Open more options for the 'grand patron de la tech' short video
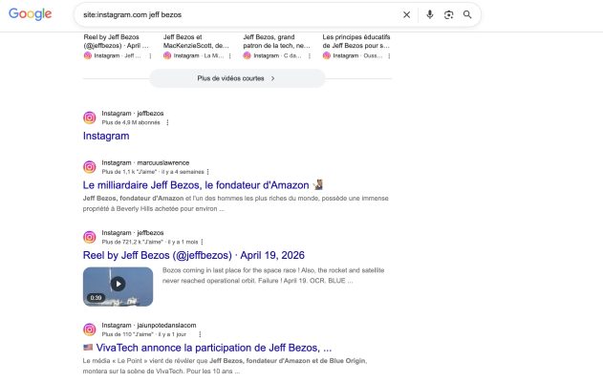The width and height of the screenshot is (603, 382). (310, 56)
